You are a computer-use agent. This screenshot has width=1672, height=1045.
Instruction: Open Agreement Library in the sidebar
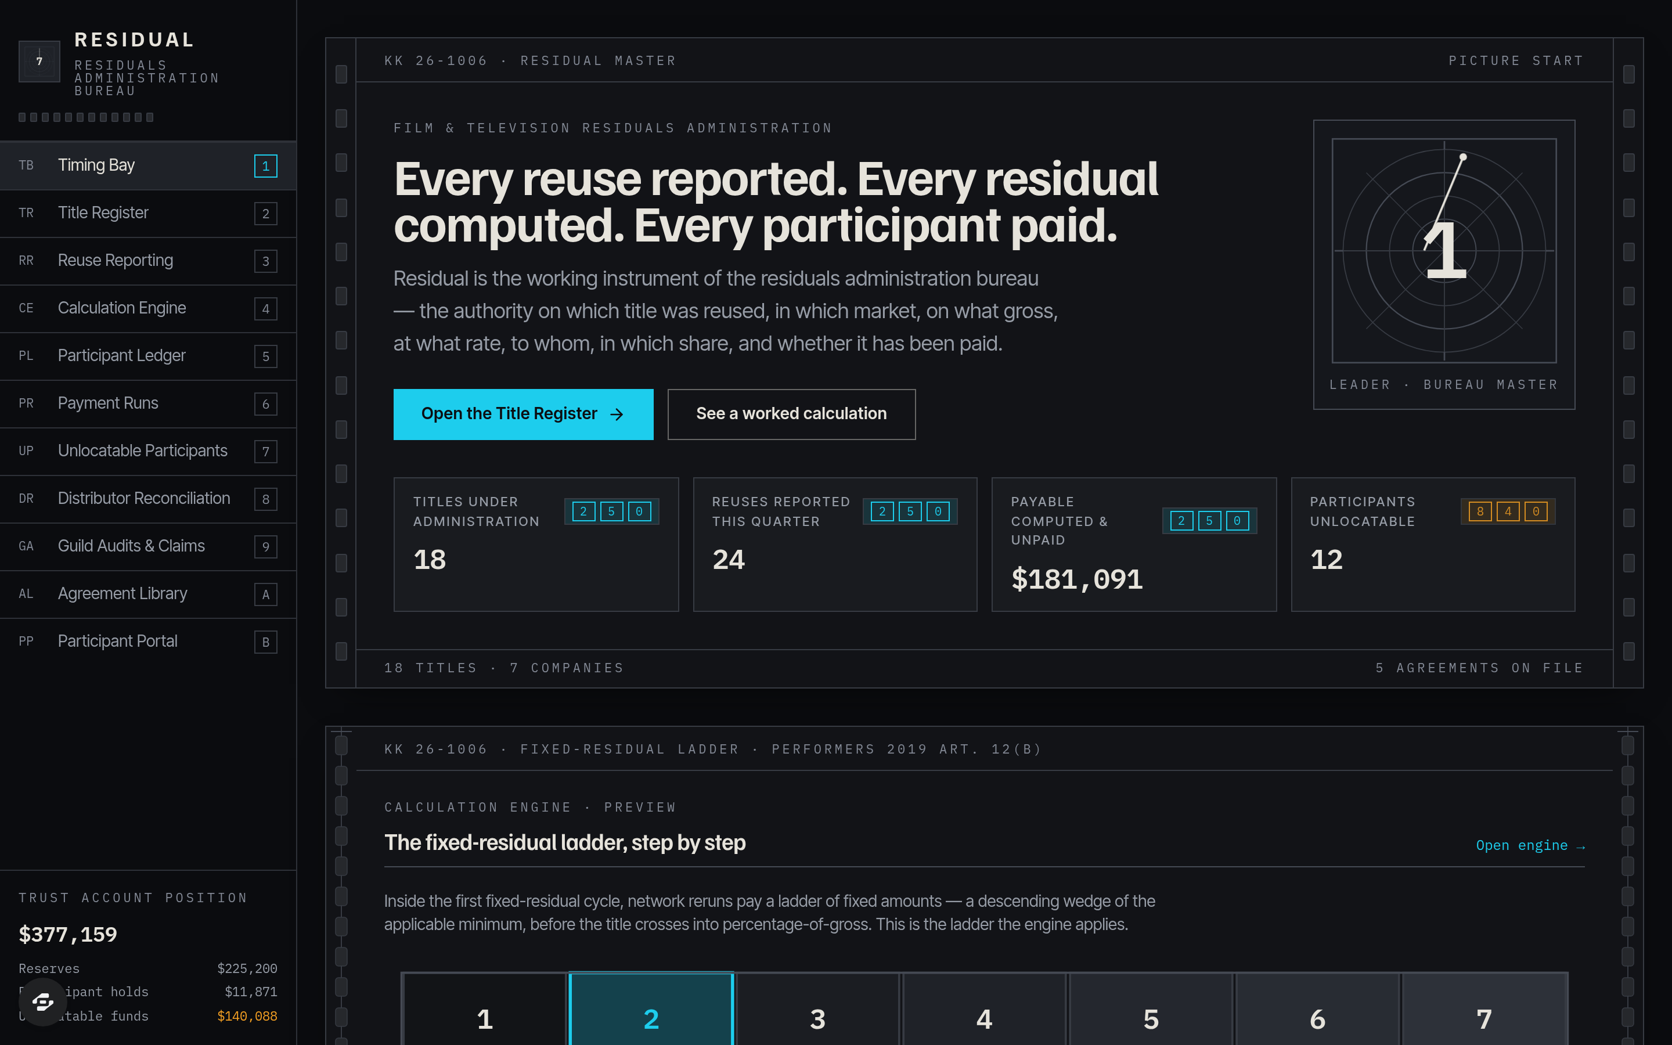[x=148, y=594]
